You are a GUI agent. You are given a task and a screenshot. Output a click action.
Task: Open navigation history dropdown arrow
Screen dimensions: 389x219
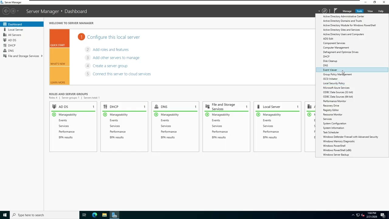coord(18,11)
